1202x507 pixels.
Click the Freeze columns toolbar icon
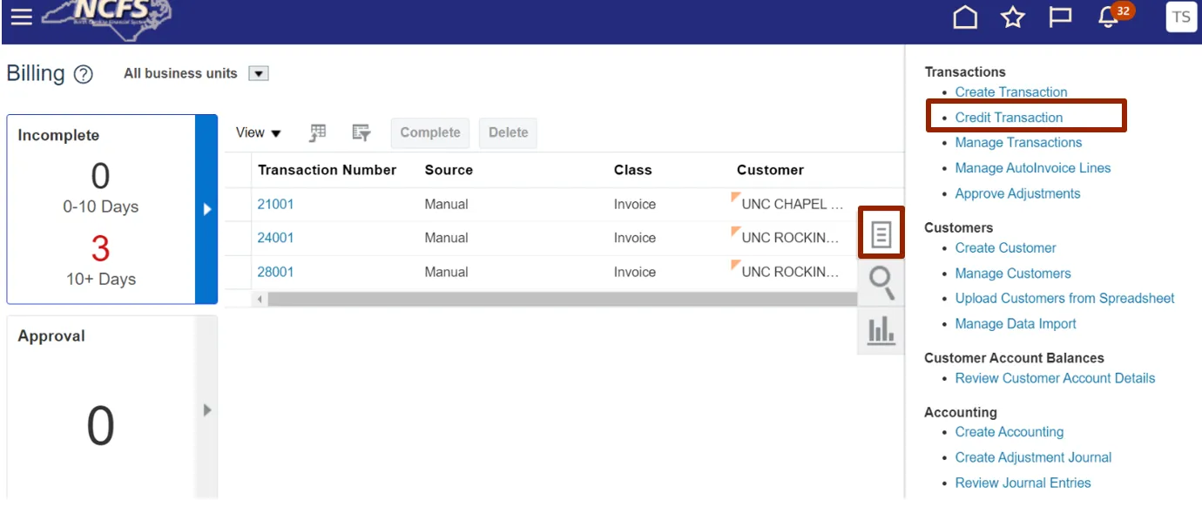318,132
